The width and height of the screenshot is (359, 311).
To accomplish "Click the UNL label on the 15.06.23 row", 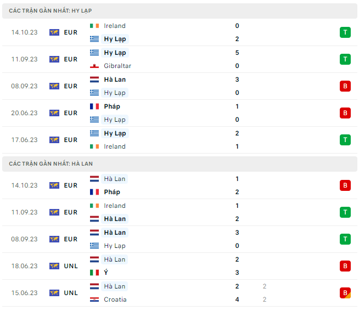I will coord(70,293).
